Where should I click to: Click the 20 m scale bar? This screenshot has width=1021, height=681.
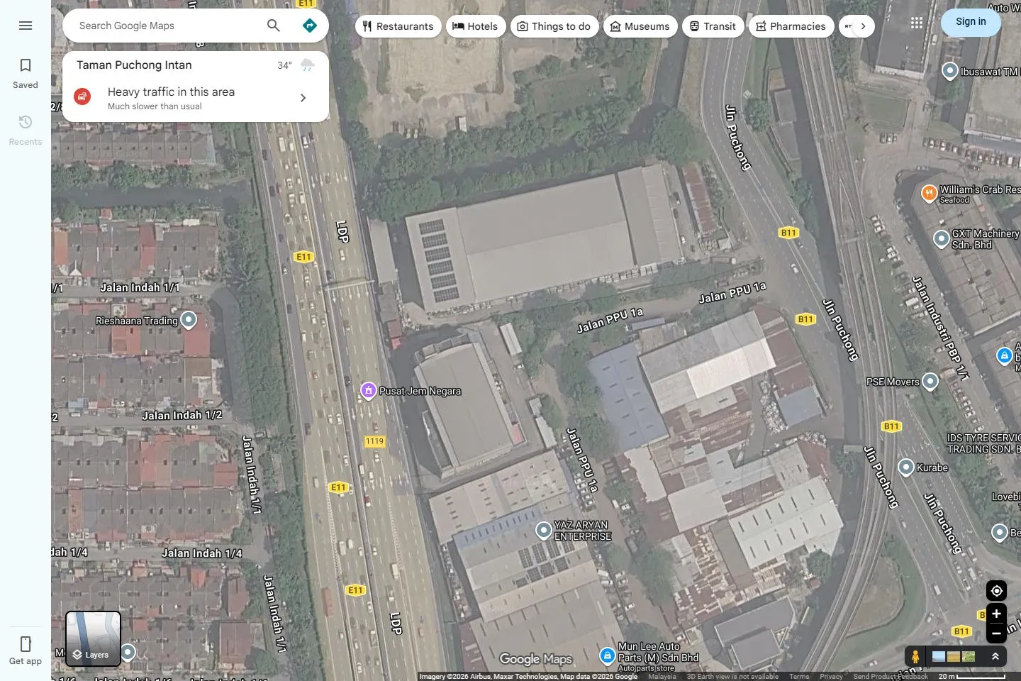pyautogui.click(x=972, y=677)
